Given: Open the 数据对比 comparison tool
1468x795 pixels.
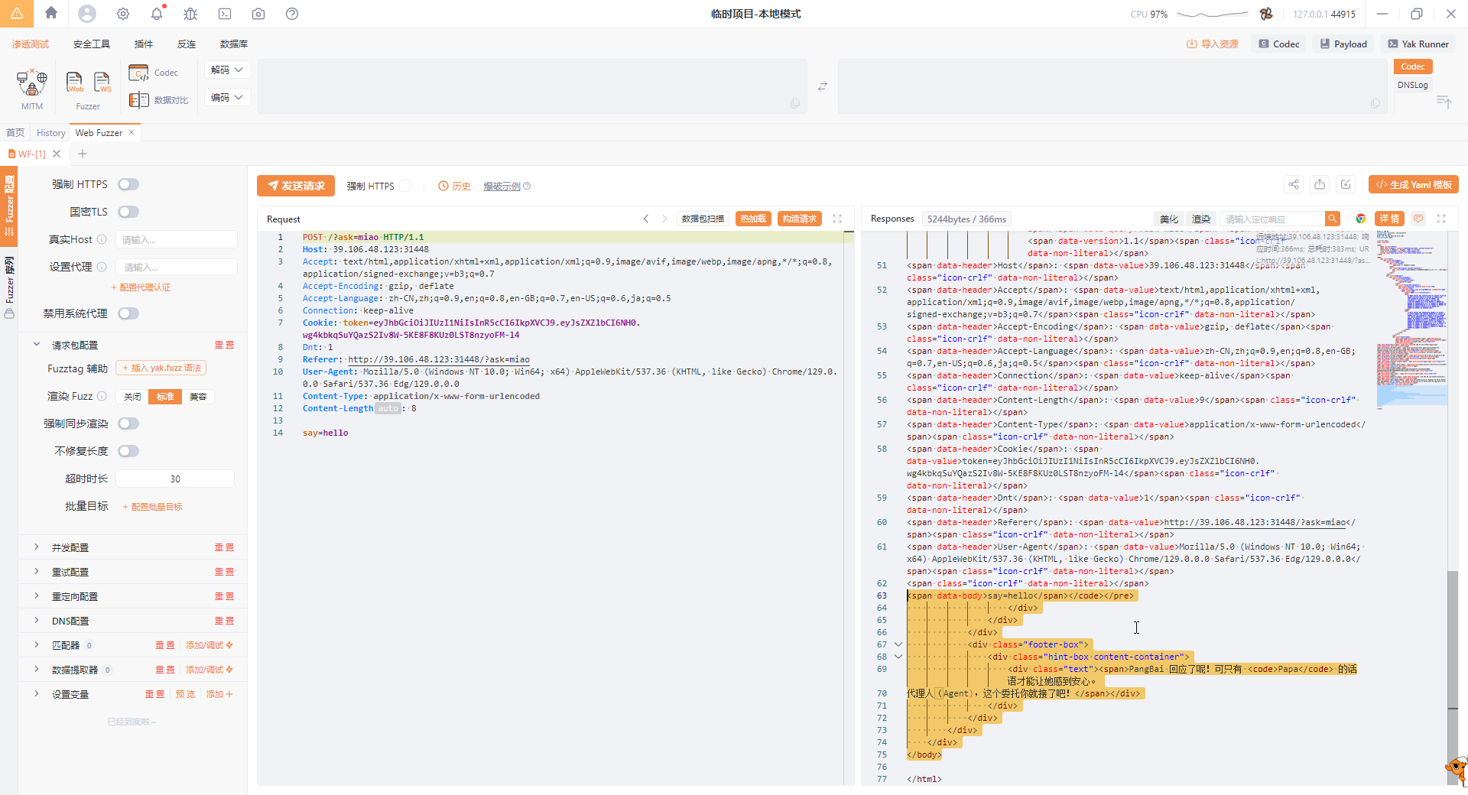Looking at the screenshot, I should pos(159,100).
